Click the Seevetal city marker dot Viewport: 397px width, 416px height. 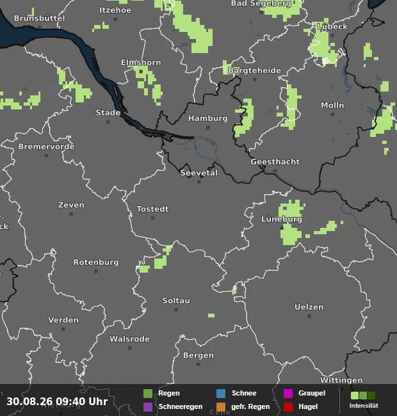click(x=199, y=182)
